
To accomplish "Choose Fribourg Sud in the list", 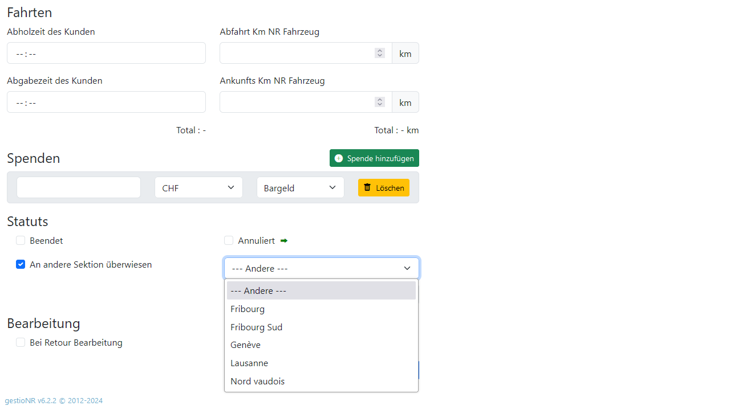I will click(256, 327).
